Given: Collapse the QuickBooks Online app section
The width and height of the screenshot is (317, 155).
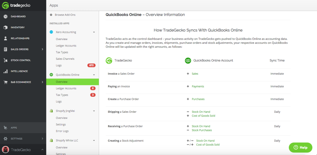Looking at the screenshot, I should click(94, 75).
